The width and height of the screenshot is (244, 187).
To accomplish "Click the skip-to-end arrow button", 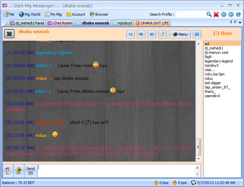I will (x=197, y=34).
